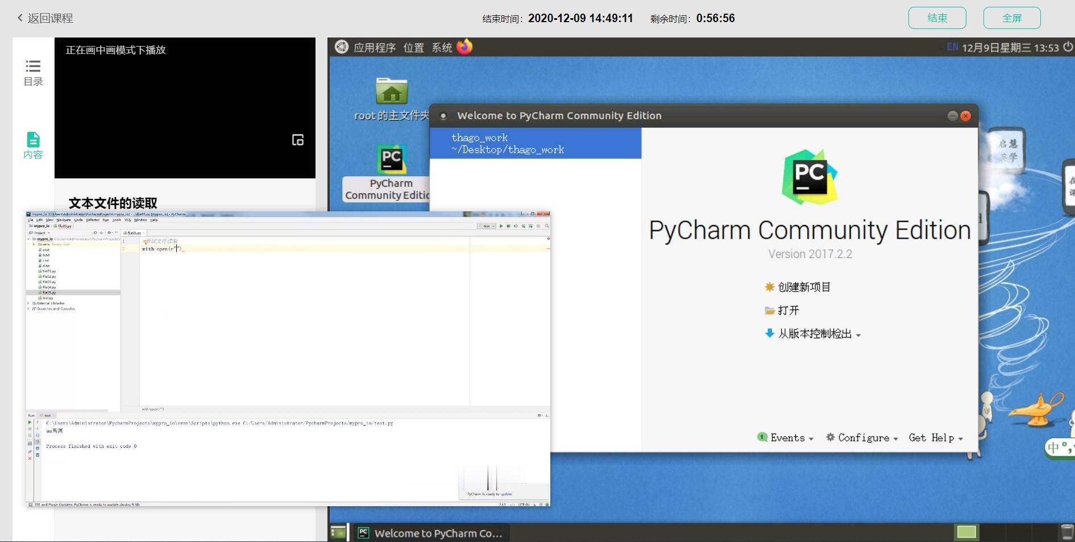Click the picture-in-picture icon in the video
The image size is (1075, 542).
coord(298,140)
